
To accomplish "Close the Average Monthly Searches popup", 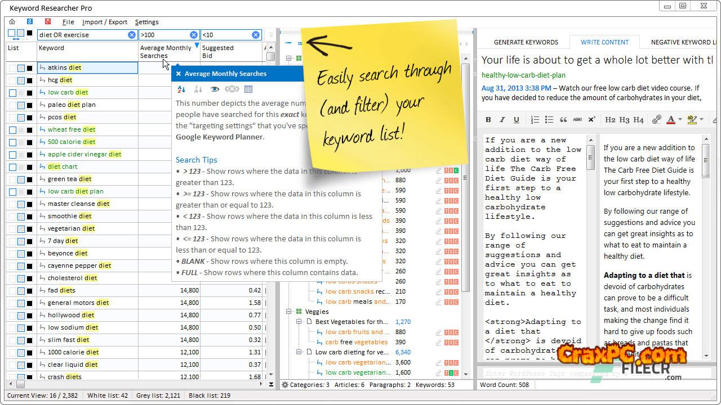I will (x=179, y=74).
